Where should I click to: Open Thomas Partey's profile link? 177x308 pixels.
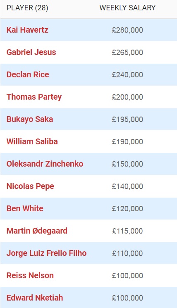click(34, 97)
